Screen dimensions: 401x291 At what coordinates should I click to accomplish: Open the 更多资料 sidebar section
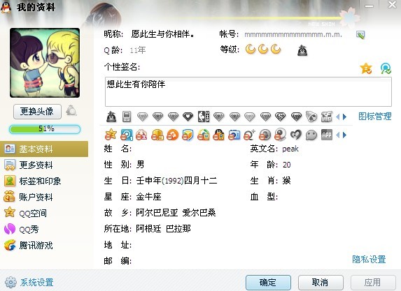[29, 165]
